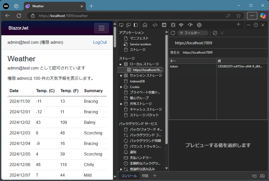Select バック/フォワード キ... item
The width and height of the screenshot is (269, 181).
point(146,130)
